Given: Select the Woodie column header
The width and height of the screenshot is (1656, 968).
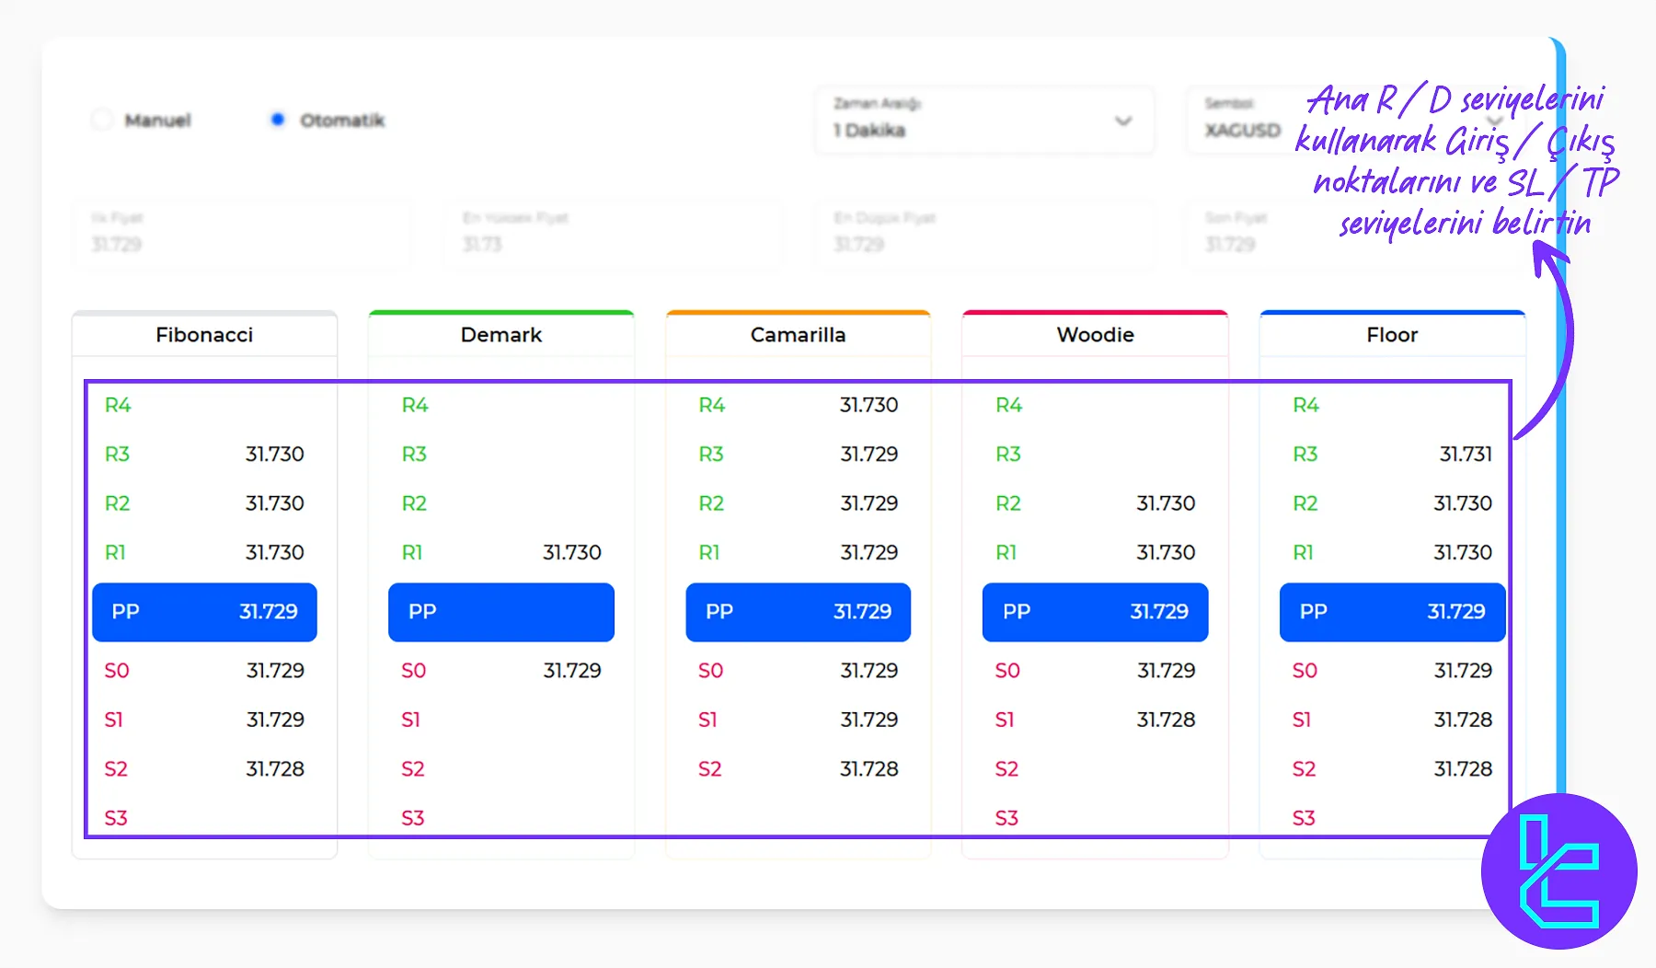Looking at the screenshot, I should (x=1095, y=335).
